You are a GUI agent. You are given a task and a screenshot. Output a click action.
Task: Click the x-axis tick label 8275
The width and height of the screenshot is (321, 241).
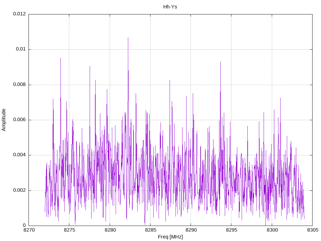69,230
